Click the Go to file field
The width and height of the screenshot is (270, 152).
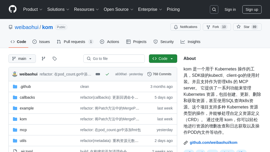pos(114,59)
